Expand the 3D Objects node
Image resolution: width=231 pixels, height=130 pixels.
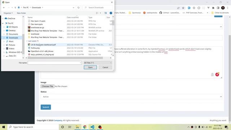4,27
